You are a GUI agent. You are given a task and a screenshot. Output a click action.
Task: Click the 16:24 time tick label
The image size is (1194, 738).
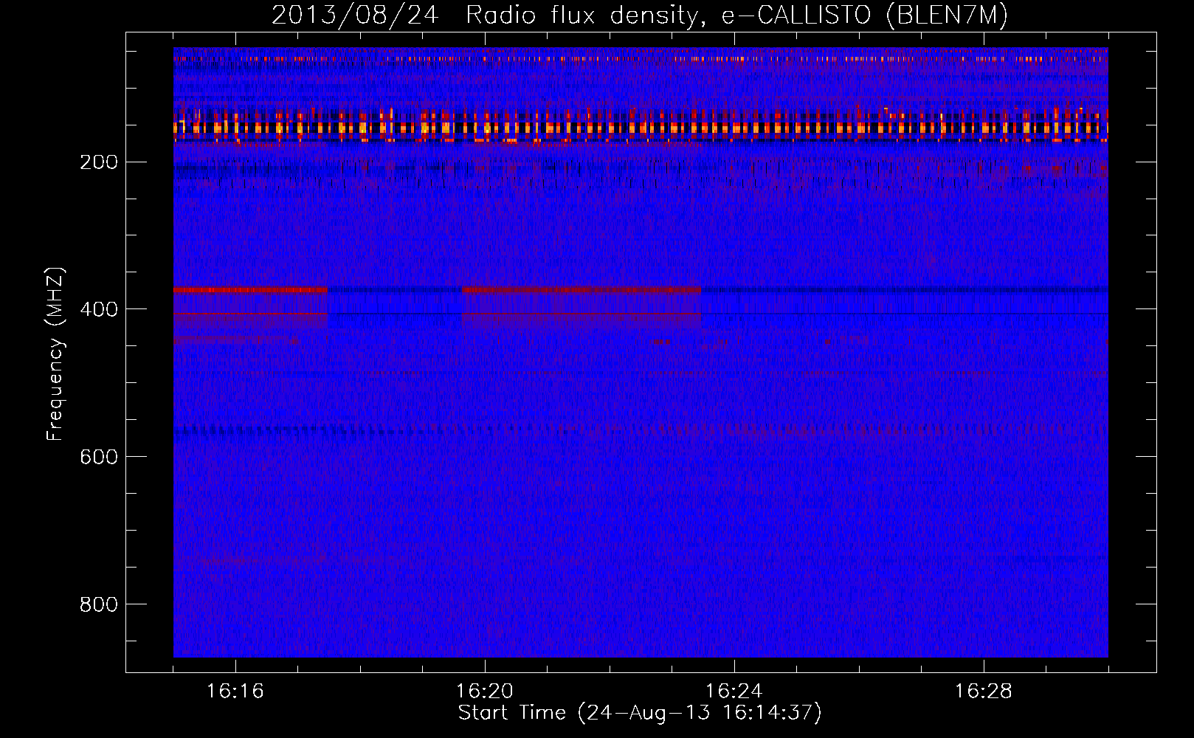tap(734, 692)
